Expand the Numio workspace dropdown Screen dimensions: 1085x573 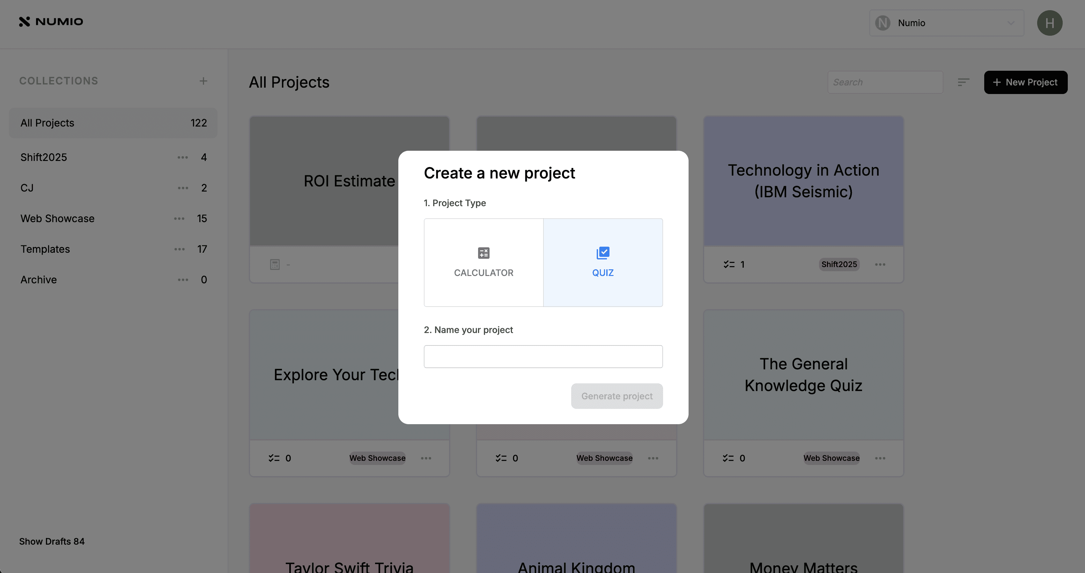pyautogui.click(x=946, y=23)
